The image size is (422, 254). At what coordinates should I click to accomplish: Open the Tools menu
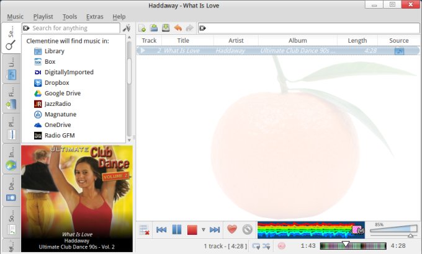(70, 17)
